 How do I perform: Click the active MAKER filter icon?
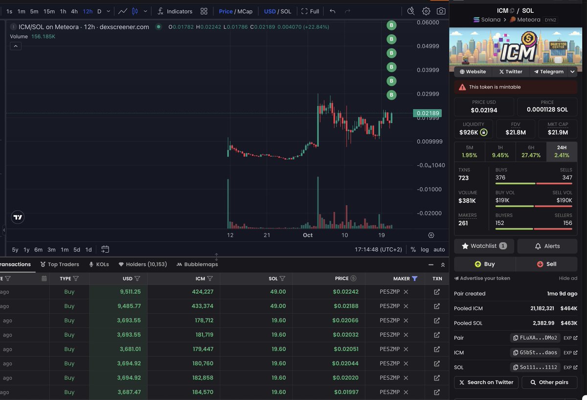(415, 279)
